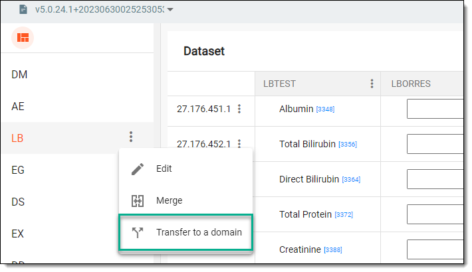Choose Edit from the context menu
The height and width of the screenshot is (272, 472).
click(185, 169)
